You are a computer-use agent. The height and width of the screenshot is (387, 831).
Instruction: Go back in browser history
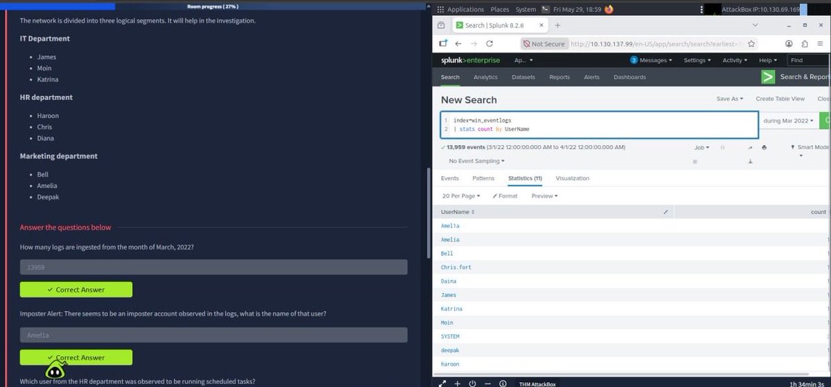tap(458, 44)
